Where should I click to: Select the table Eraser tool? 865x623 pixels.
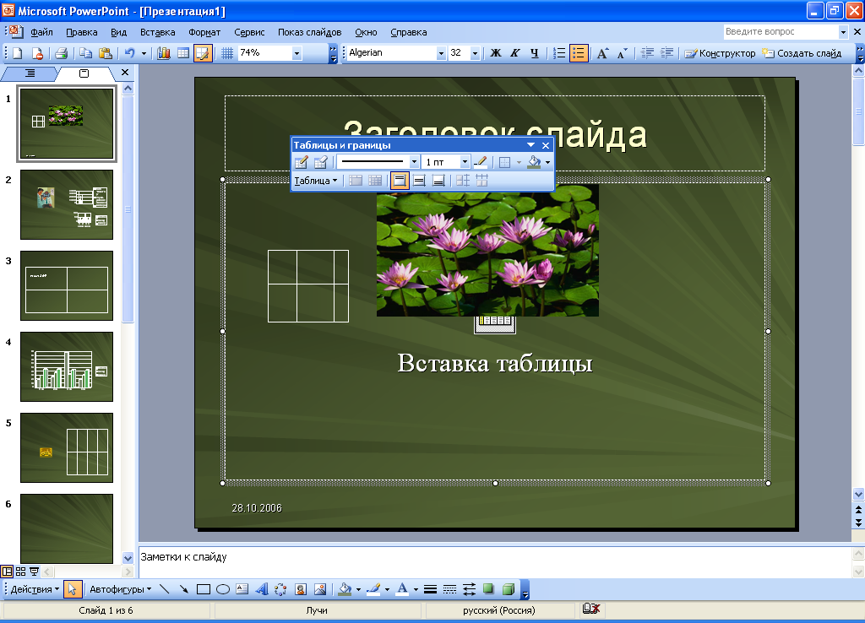pyautogui.click(x=320, y=162)
